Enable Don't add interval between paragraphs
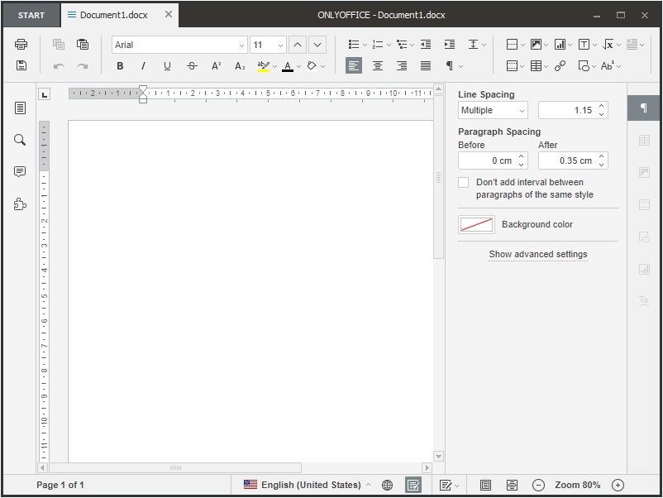This screenshot has height=498, width=663. [x=464, y=182]
